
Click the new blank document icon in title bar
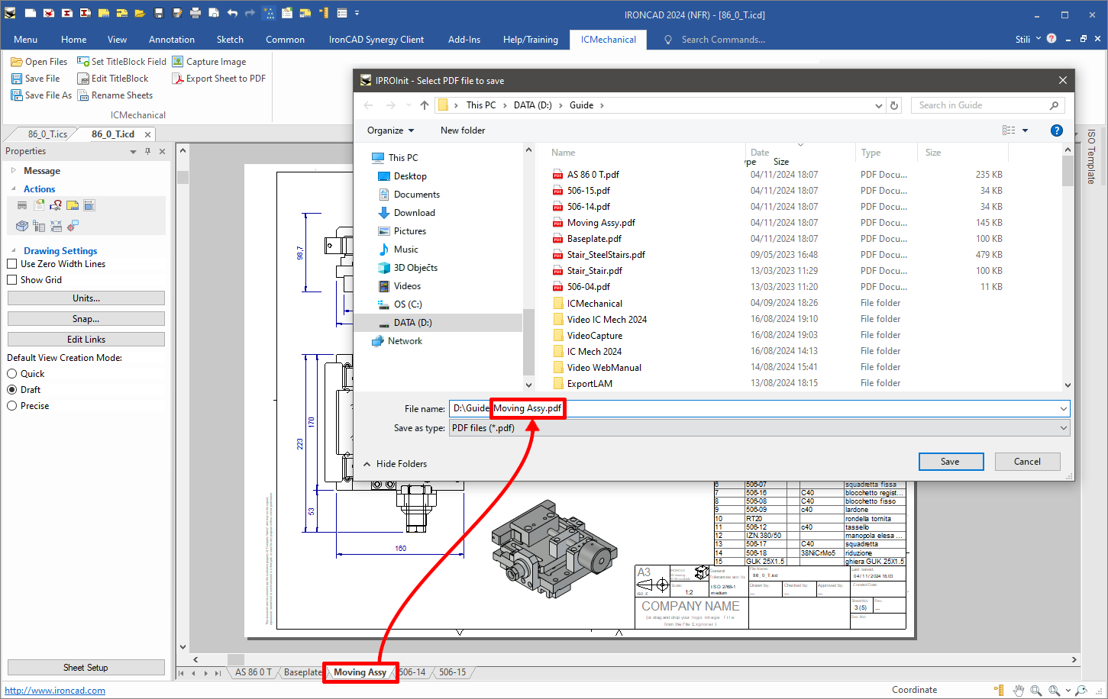point(31,14)
